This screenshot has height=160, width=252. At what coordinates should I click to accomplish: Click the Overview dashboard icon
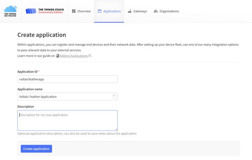pos(74,11)
